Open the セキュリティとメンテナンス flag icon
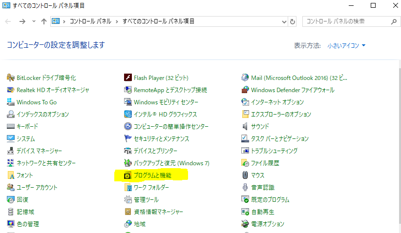 click(127, 138)
